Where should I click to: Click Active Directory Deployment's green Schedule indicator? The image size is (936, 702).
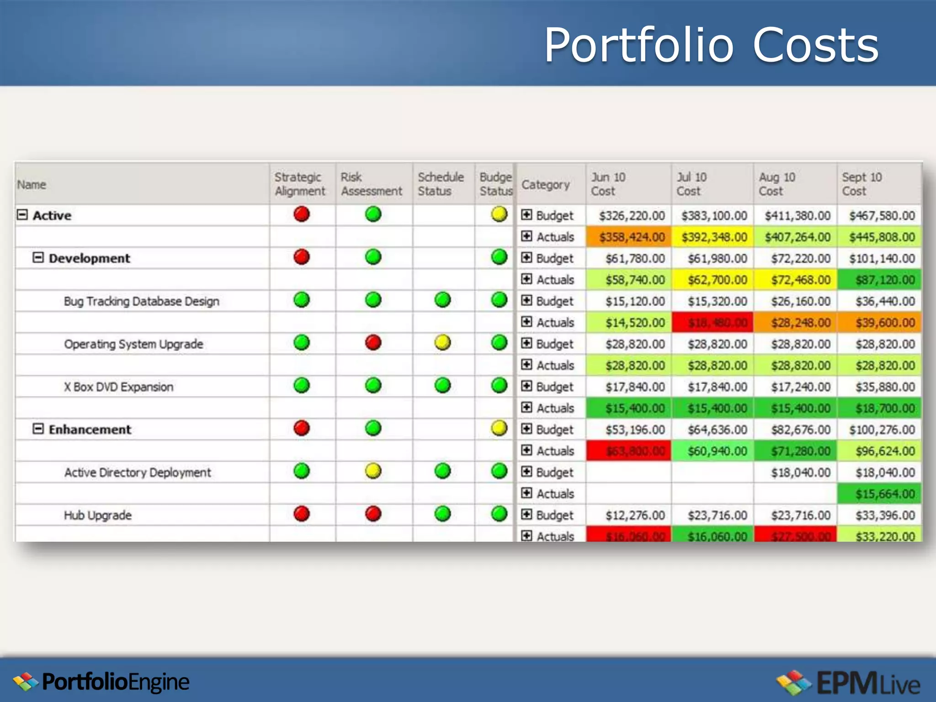pyautogui.click(x=442, y=471)
